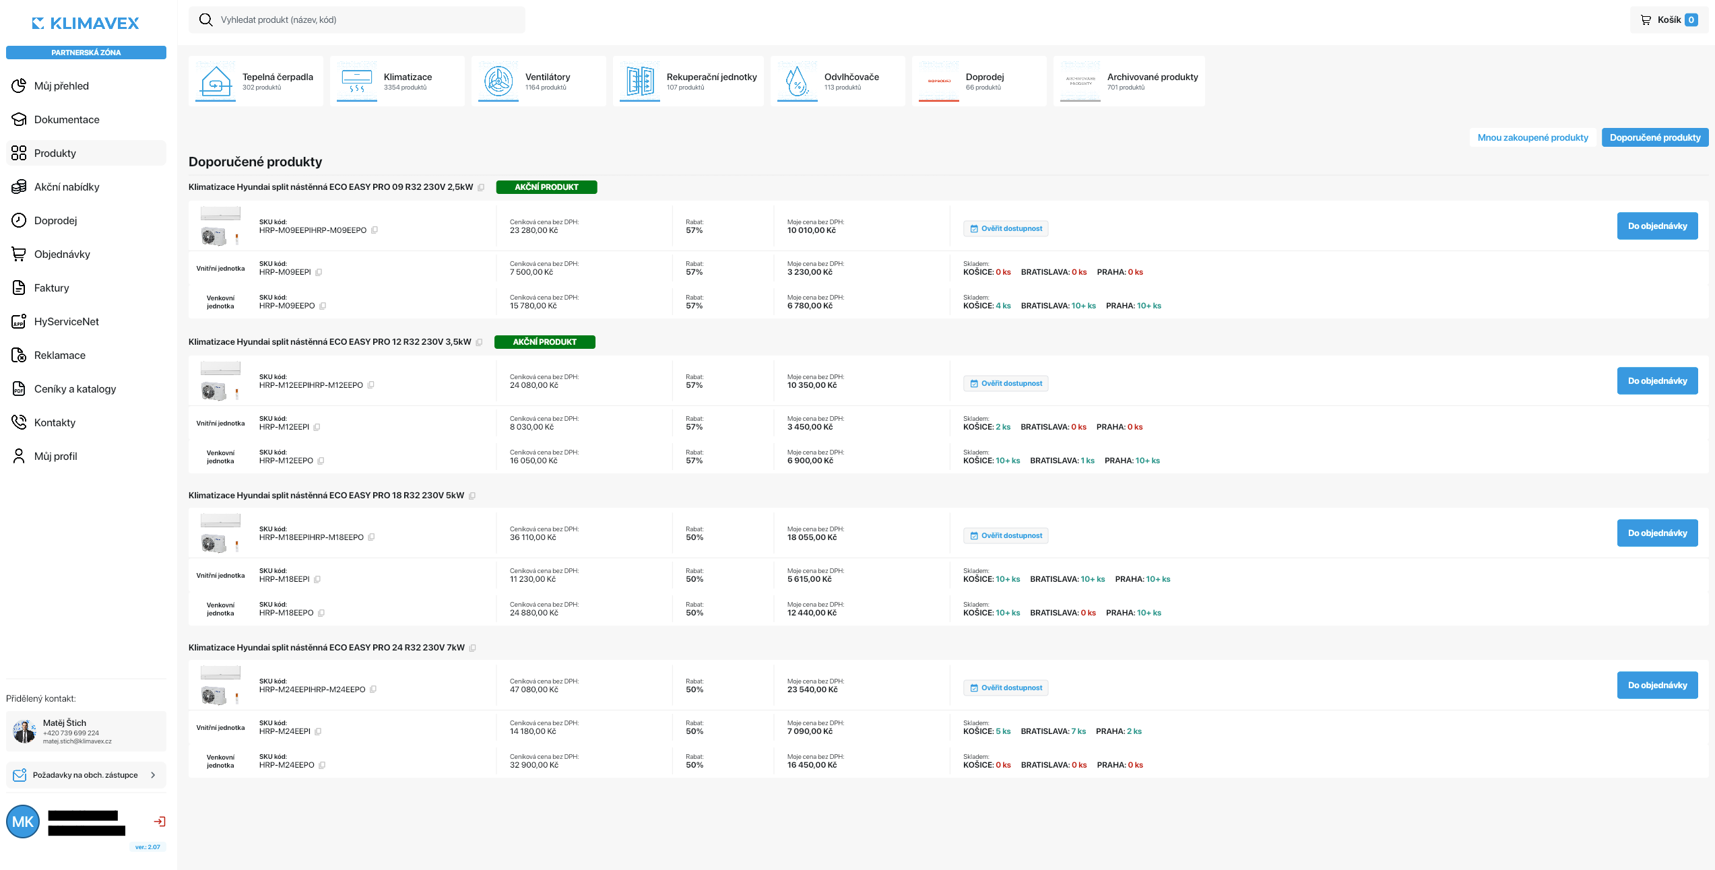
Task: Click the Tepelná čerpadla heat pump icon
Action: [x=216, y=81]
